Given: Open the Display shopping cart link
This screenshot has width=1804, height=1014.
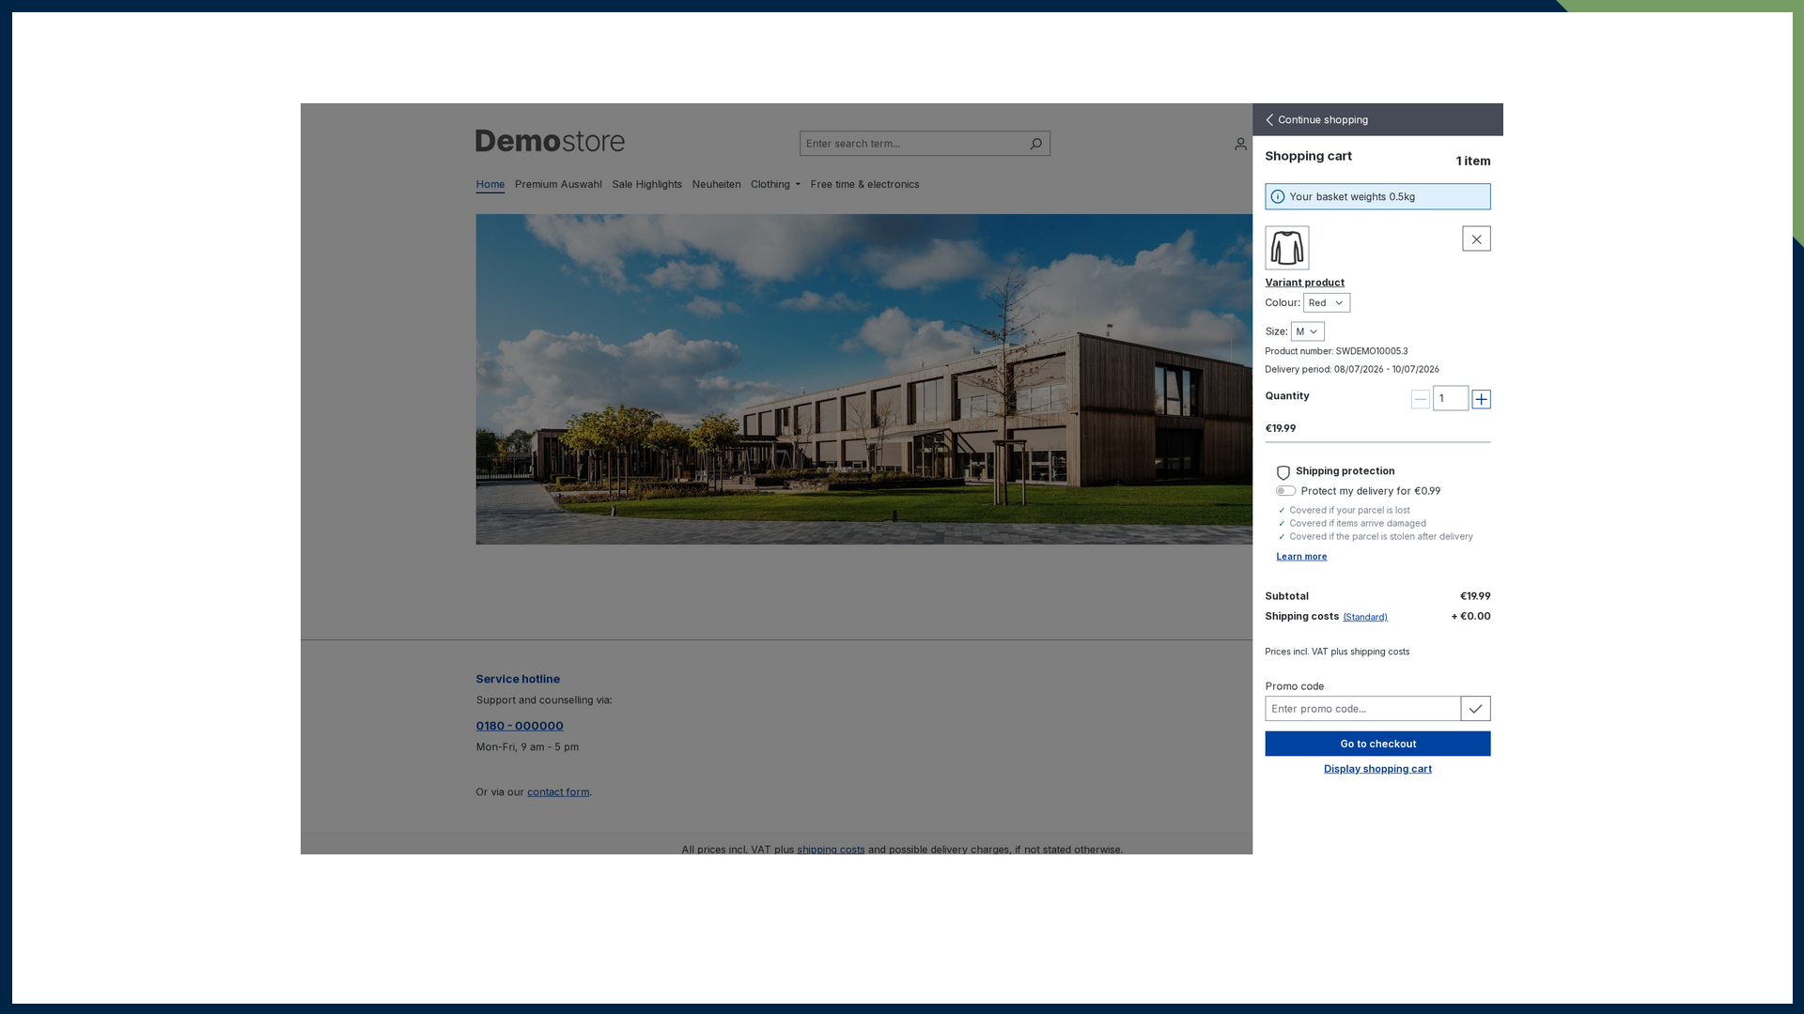Looking at the screenshot, I should (1377, 769).
